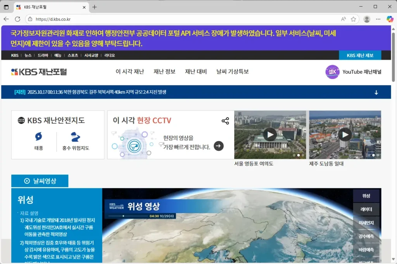Select the 바람예측 weather video tab
Image resolution: width=397 pixels, height=264 pixels.
tap(366, 250)
